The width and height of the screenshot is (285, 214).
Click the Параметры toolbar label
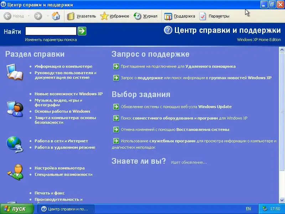tap(219, 16)
